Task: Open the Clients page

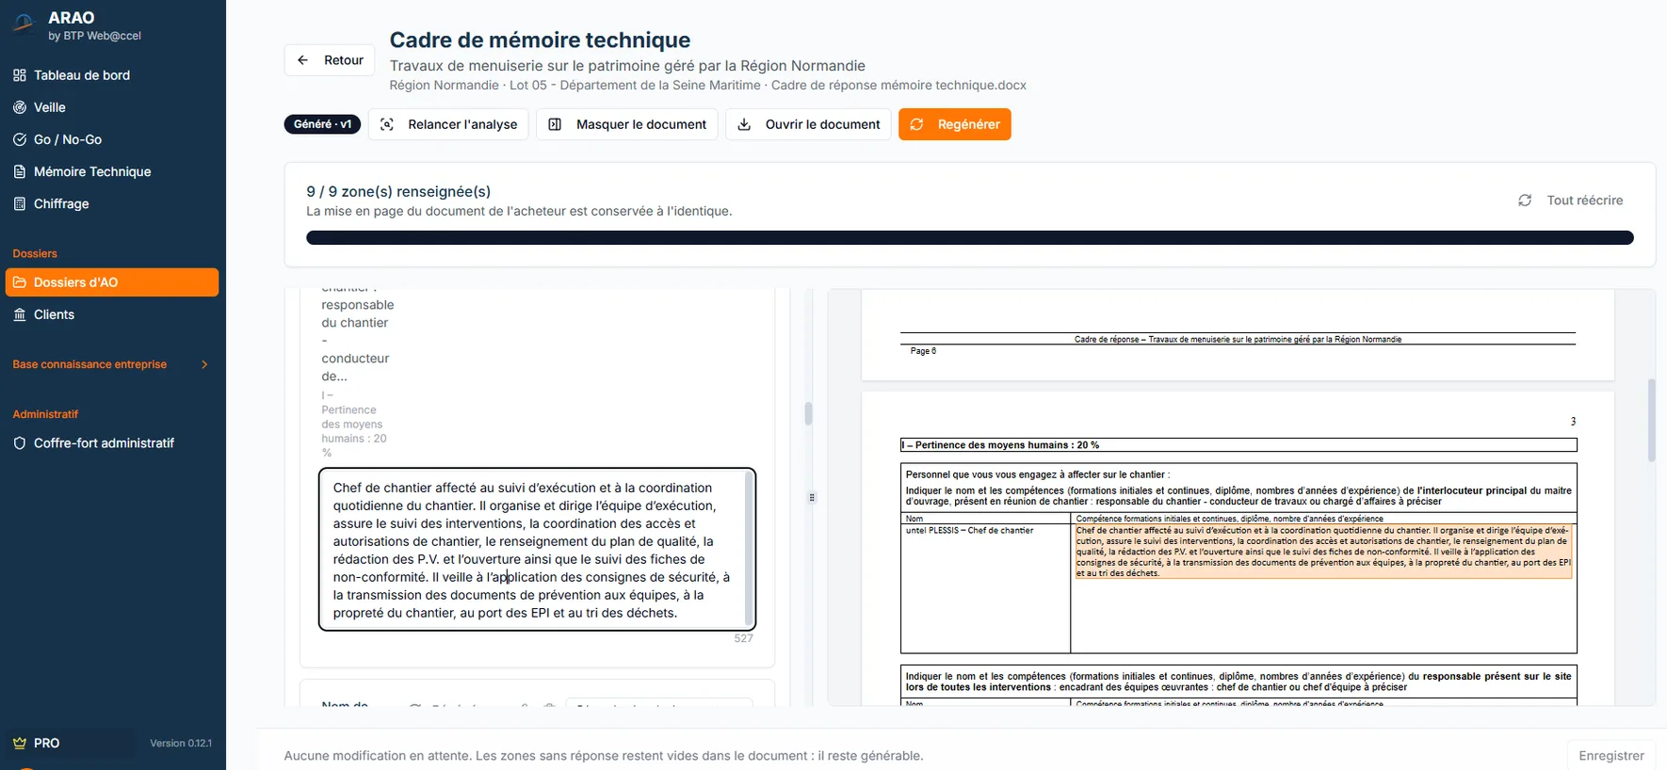Action: click(x=112, y=314)
